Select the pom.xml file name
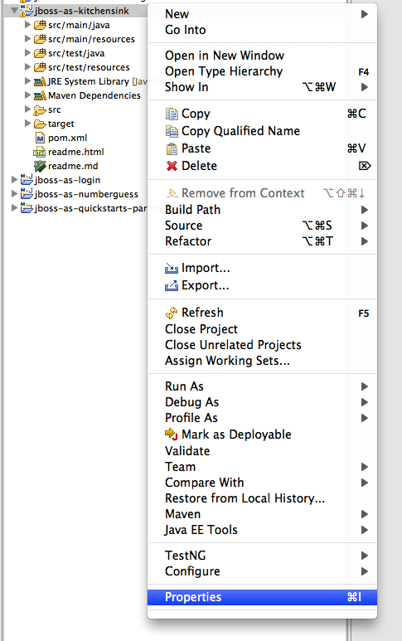402x641 pixels. [67, 138]
